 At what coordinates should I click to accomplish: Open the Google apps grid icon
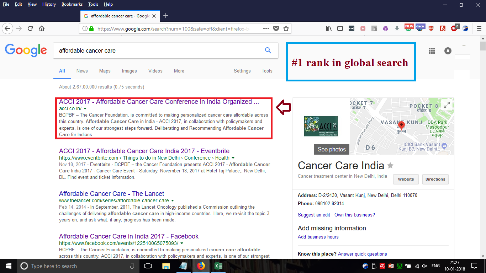432,51
